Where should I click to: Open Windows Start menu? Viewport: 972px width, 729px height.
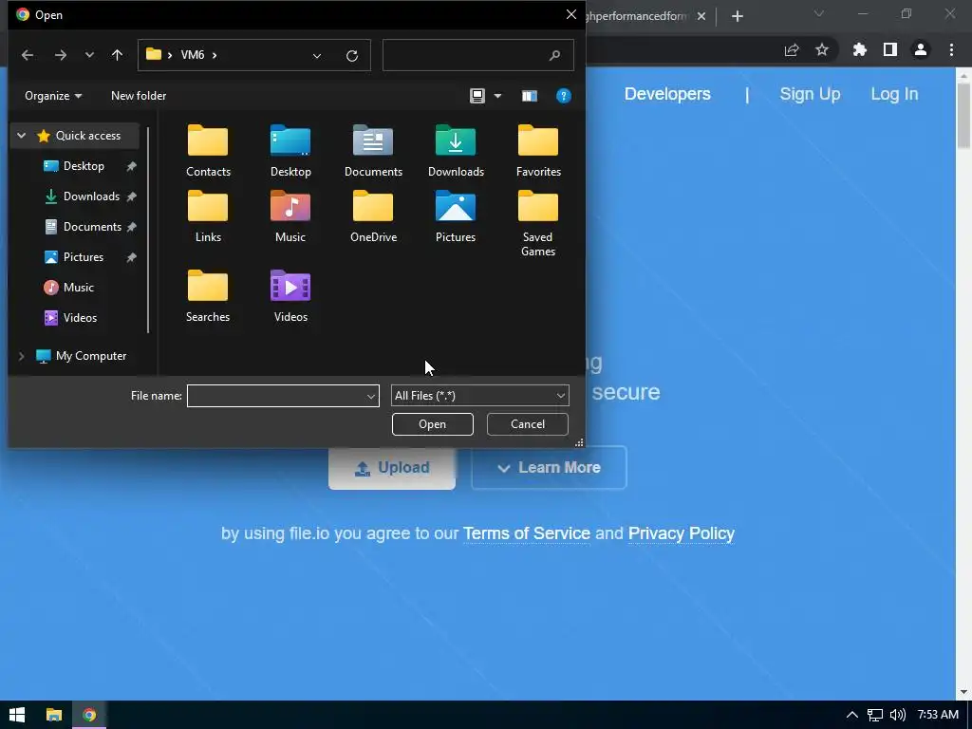(17, 715)
